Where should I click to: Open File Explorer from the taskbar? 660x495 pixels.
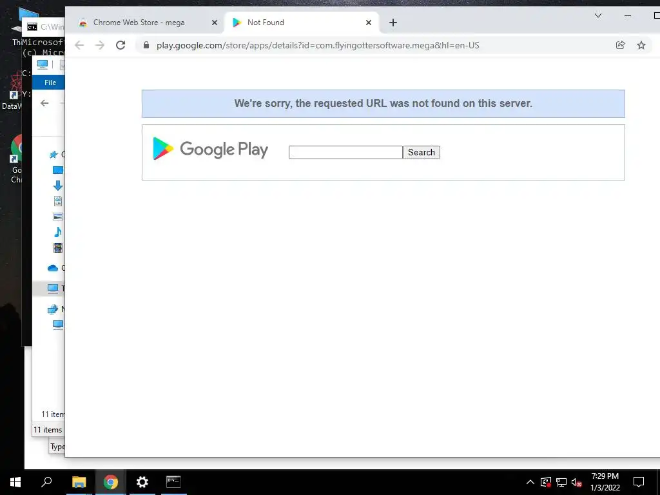click(x=79, y=482)
